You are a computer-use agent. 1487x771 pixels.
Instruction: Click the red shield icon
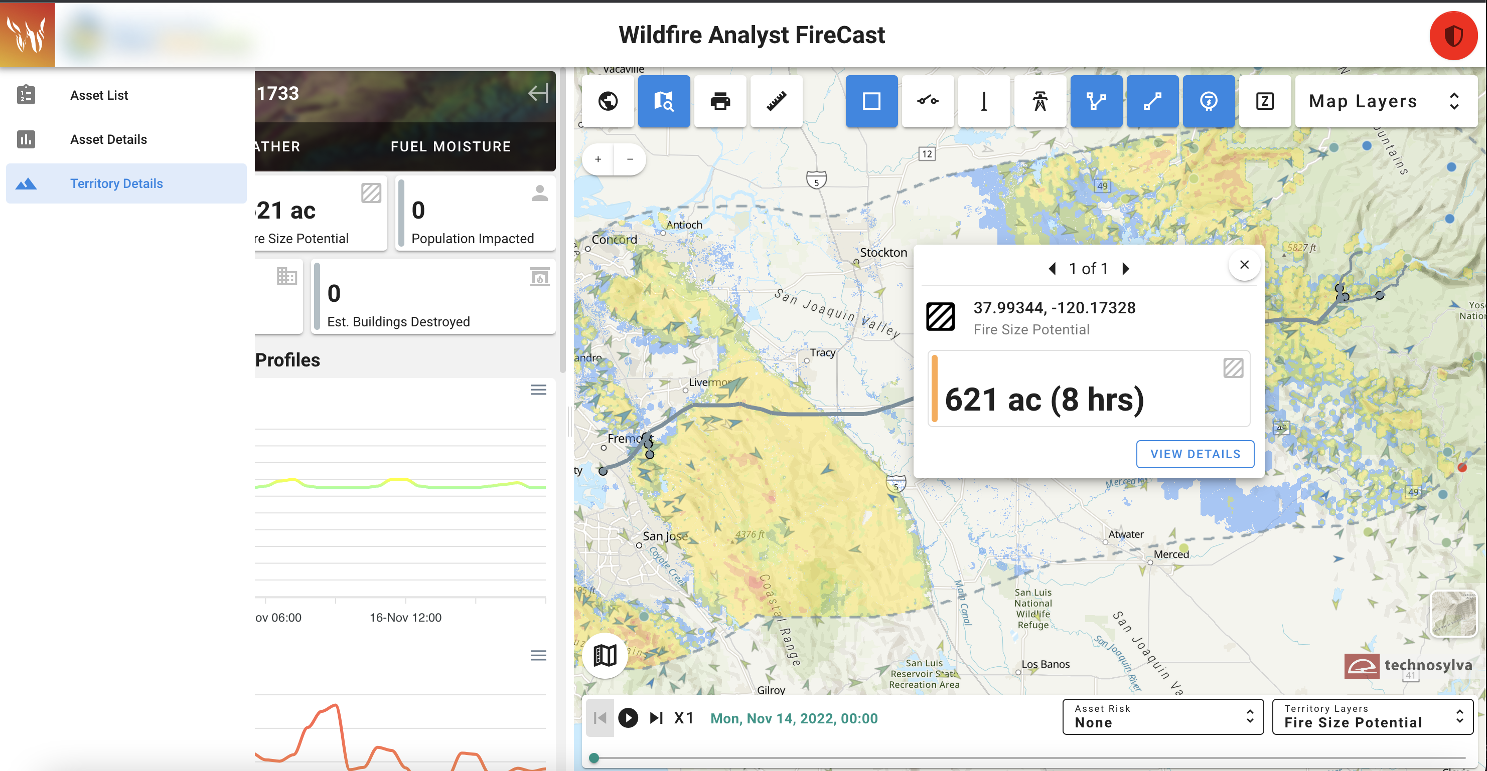point(1452,36)
